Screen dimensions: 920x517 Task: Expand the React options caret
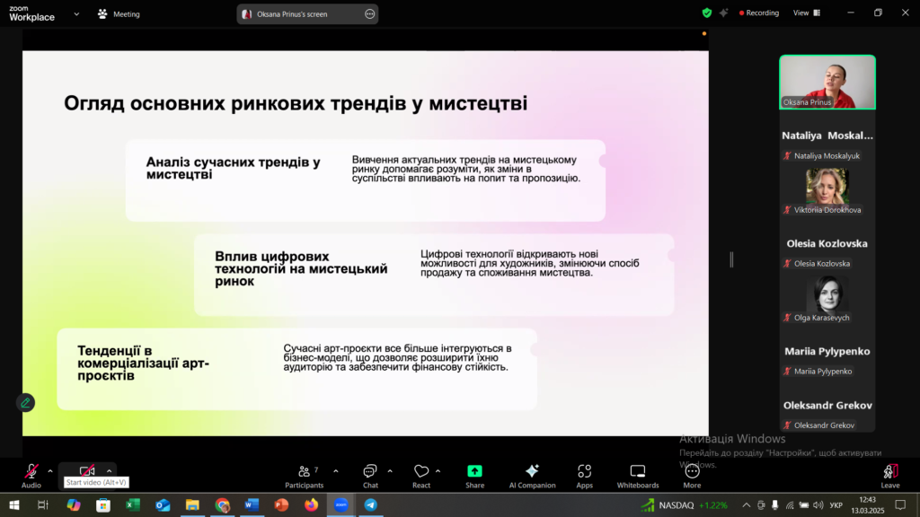438,470
